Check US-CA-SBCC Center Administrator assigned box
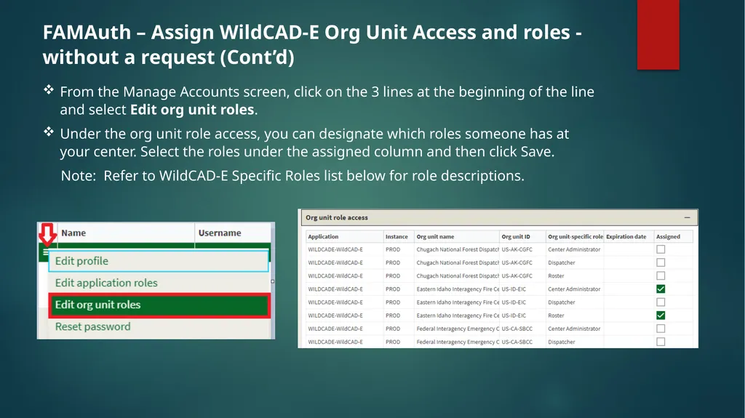This screenshot has width=745, height=418. click(661, 329)
